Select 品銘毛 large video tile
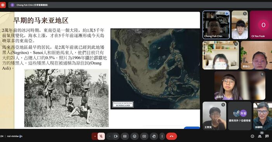This screenshot has width=272, height=142. pos(240,86)
